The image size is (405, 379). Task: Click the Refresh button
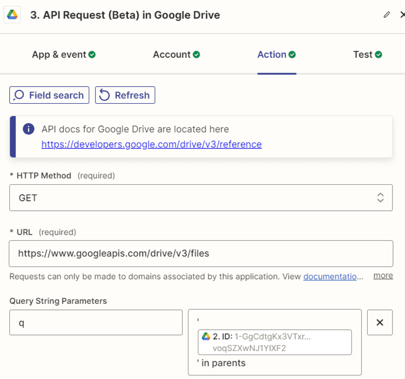[125, 95]
